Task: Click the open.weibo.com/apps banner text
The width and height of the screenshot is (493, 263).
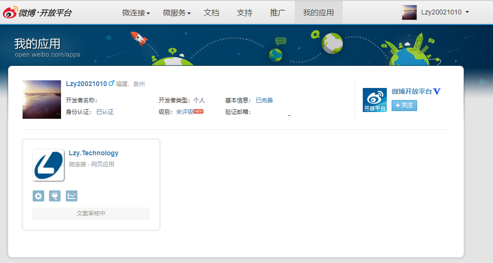Action: click(x=48, y=54)
